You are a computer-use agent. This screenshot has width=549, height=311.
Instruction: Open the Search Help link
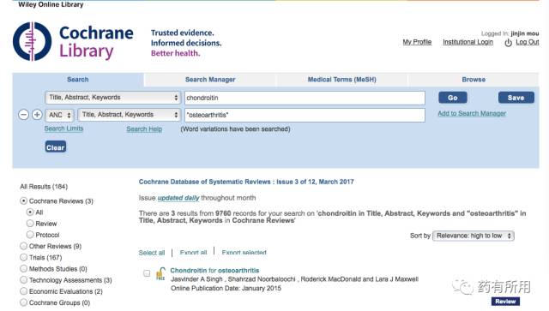pos(144,129)
